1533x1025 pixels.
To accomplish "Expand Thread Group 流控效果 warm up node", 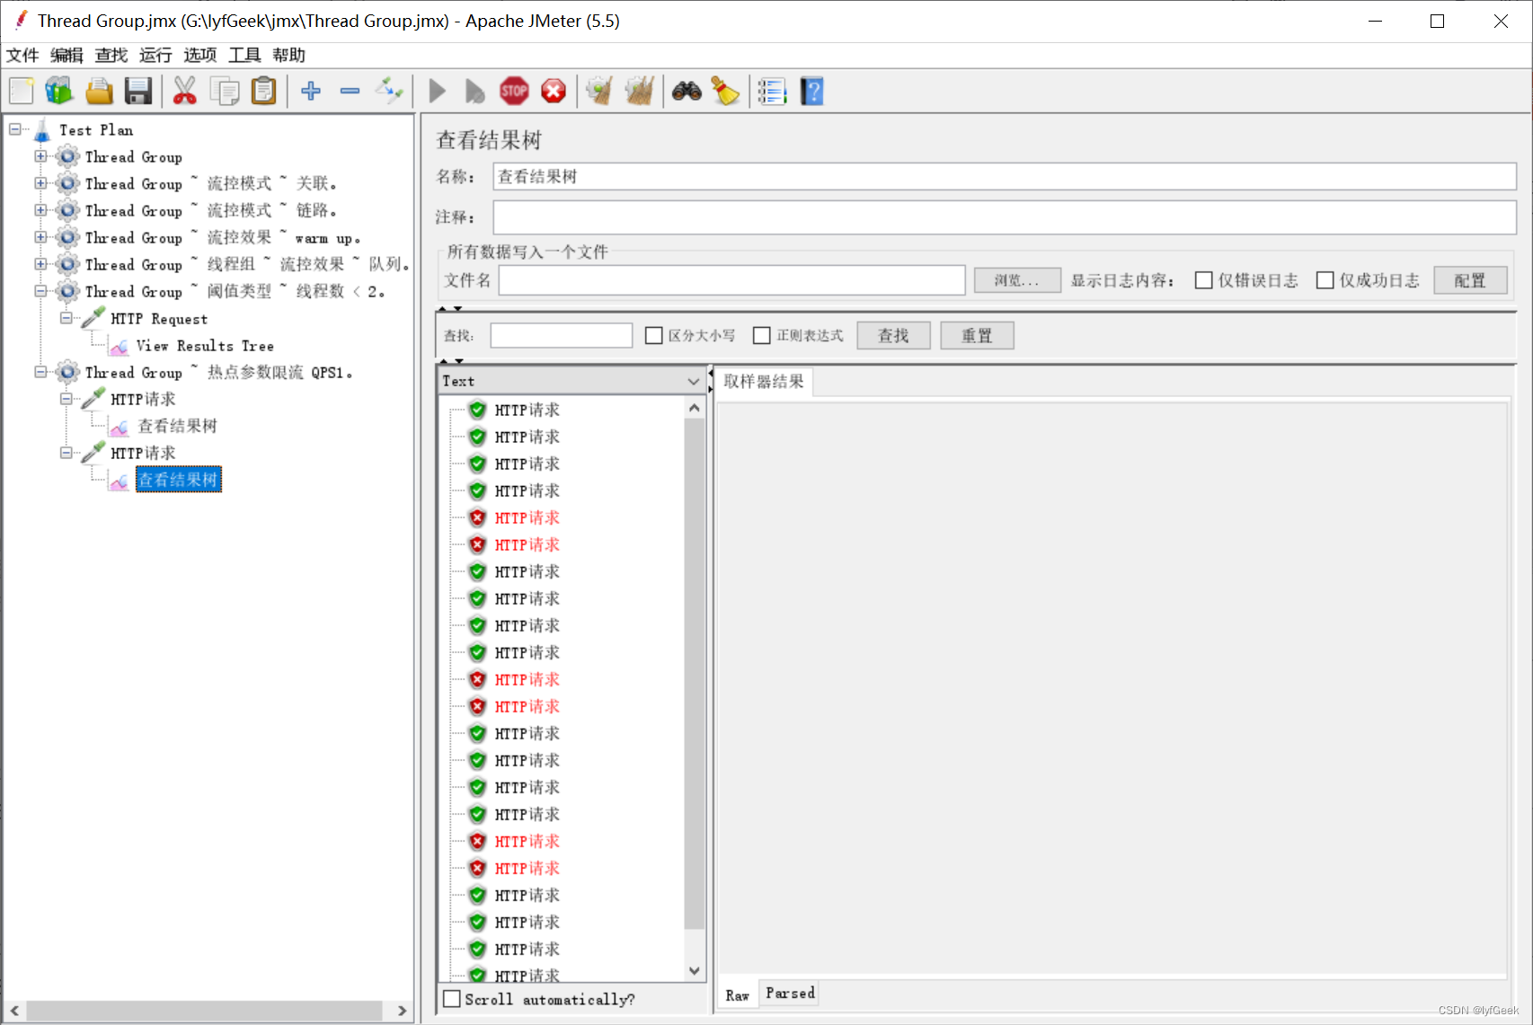I will pyautogui.click(x=40, y=237).
